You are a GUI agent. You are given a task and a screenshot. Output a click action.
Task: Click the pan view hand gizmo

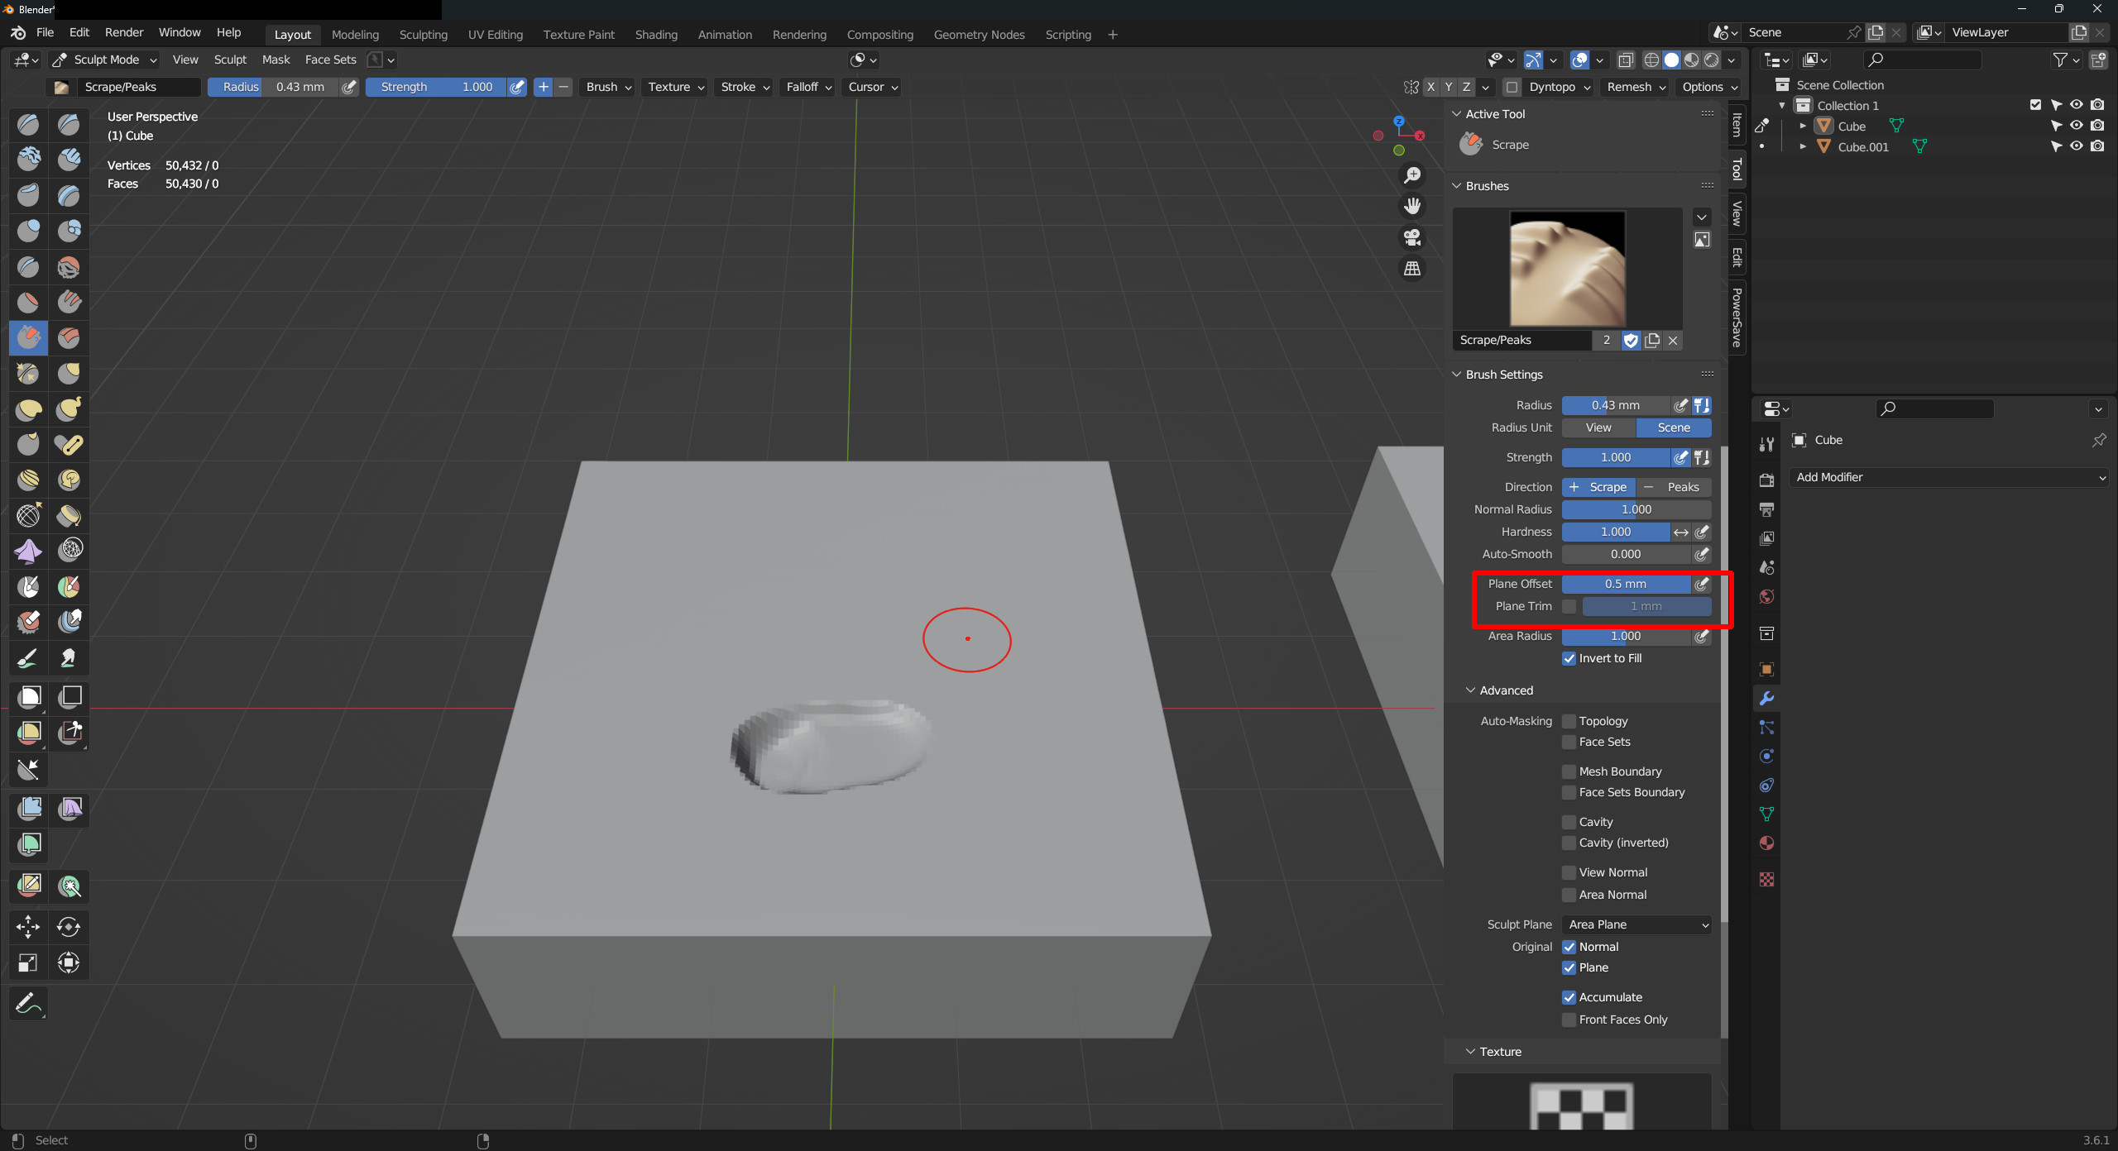pyautogui.click(x=1412, y=206)
